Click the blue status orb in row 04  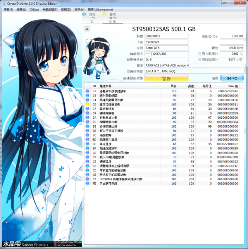(87, 100)
